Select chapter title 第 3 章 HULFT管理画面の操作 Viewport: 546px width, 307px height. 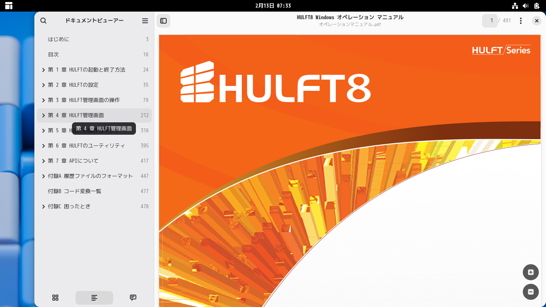click(x=84, y=100)
